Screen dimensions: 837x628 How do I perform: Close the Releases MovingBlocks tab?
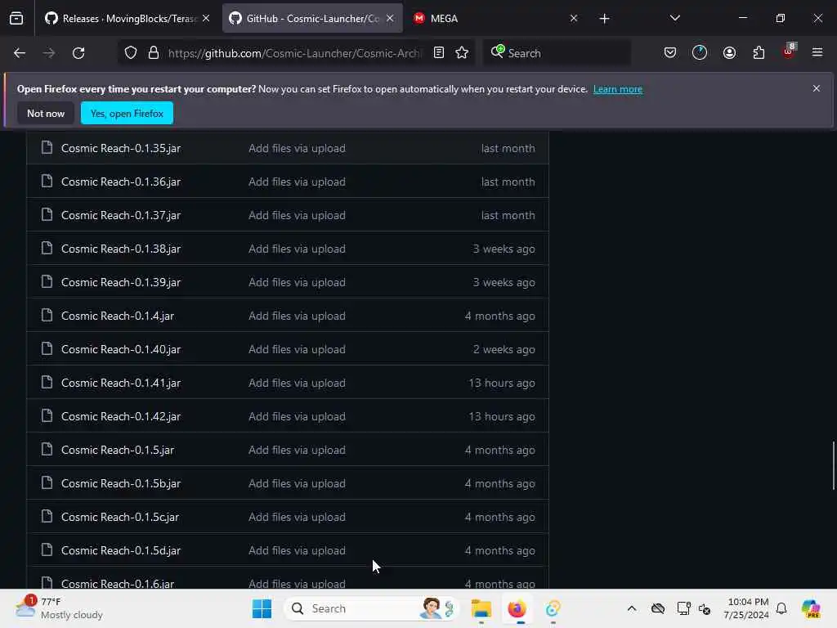pyautogui.click(x=206, y=19)
